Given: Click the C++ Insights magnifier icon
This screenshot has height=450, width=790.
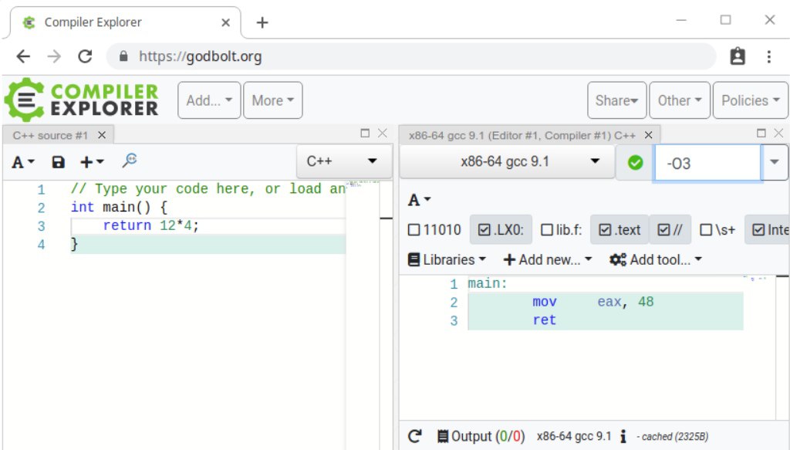Looking at the screenshot, I should pos(130,161).
